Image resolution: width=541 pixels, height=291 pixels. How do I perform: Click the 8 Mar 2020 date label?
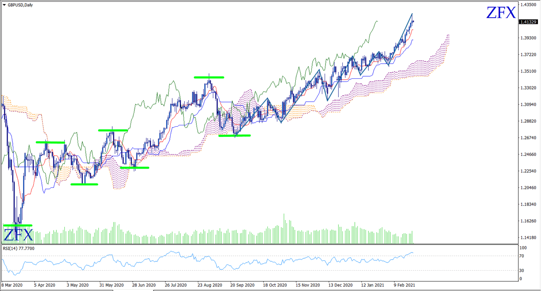[x=12, y=285]
